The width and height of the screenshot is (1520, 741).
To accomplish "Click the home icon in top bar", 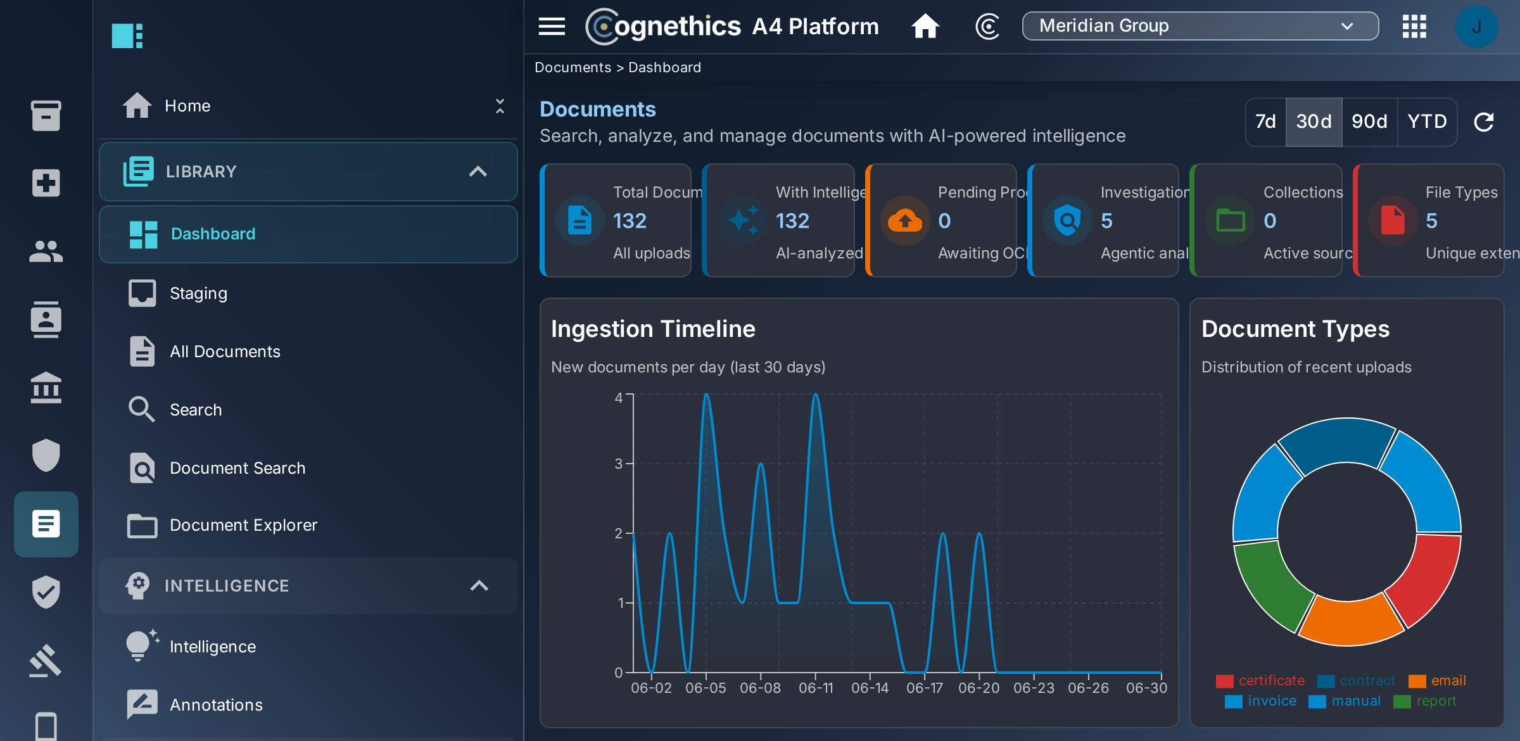I will [x=925, y=26].
